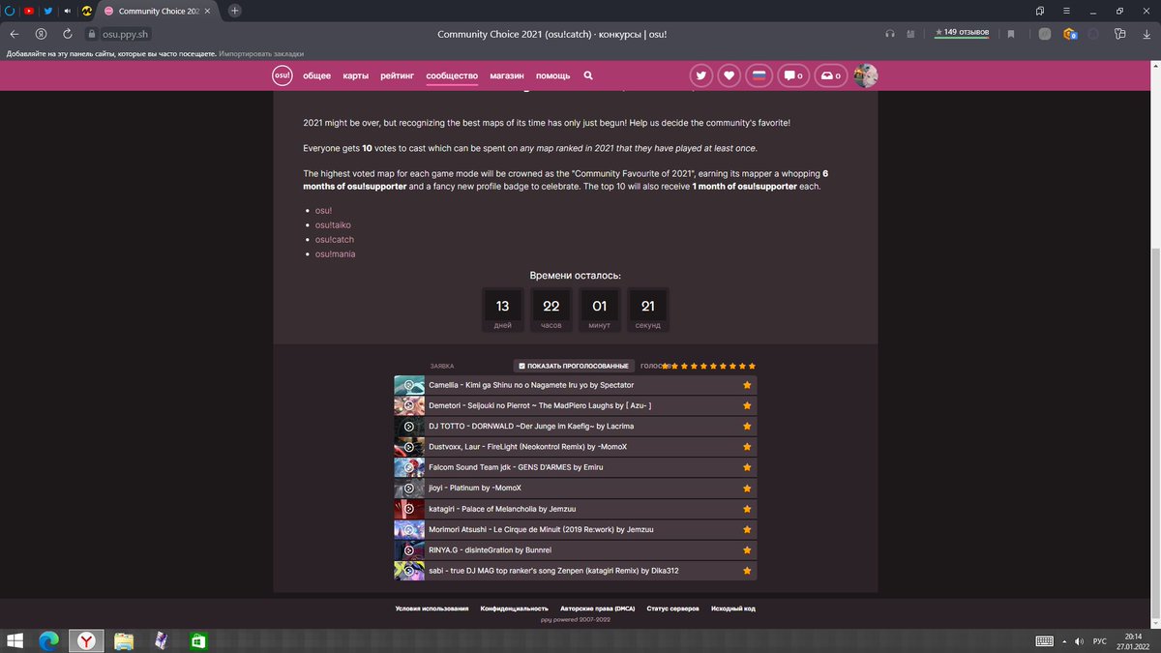Open the chat messages icon

point(793,75)
